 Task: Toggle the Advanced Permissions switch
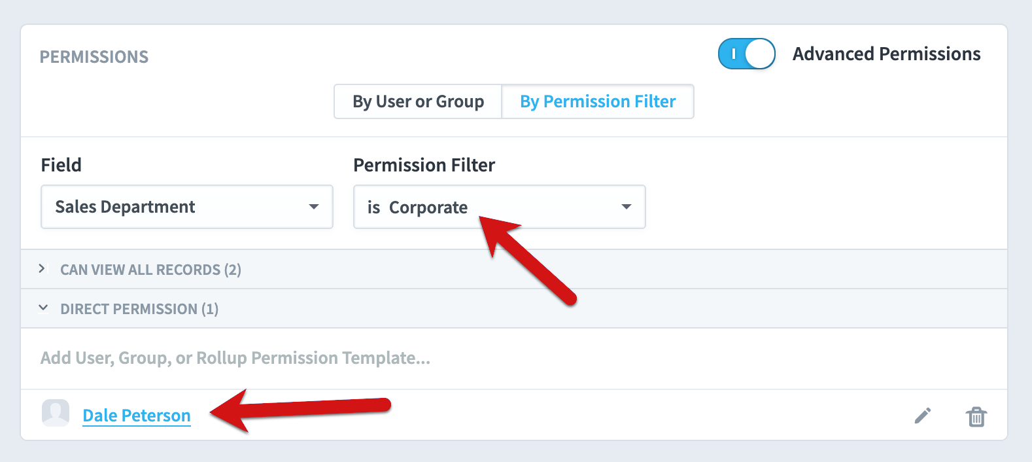pyautogui.click(x=747, y=54)
